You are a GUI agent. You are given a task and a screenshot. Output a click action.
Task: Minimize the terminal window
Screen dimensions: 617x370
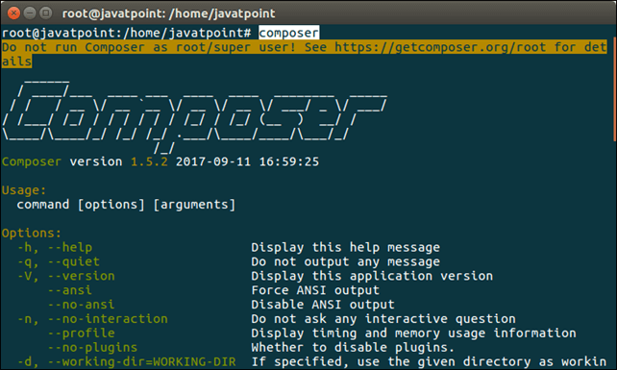pyautogui.click(x=30, y=13)
